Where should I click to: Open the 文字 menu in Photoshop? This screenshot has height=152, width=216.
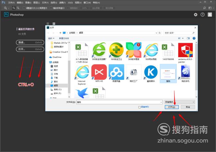coord(45,3)
